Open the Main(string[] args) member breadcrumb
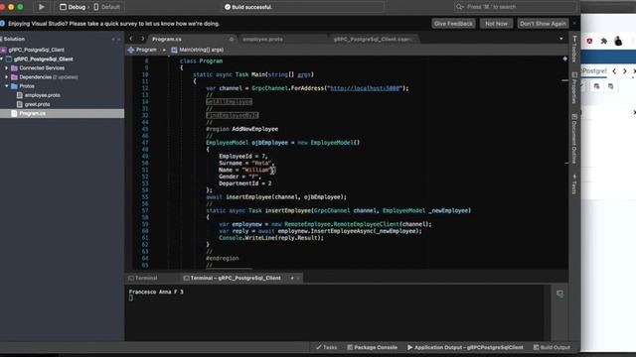Viewport: 636px width, 357px height. [x=198, y=50]
